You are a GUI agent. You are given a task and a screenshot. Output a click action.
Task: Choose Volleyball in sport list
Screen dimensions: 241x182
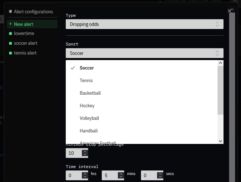click(142, 118)
